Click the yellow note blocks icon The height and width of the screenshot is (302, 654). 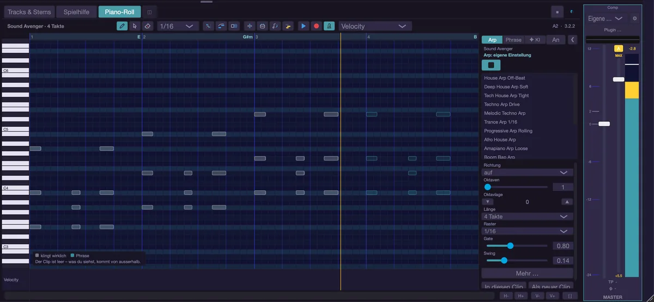click(x=288, y=26)
